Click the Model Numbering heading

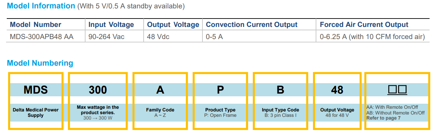click(x=40, y=63)
